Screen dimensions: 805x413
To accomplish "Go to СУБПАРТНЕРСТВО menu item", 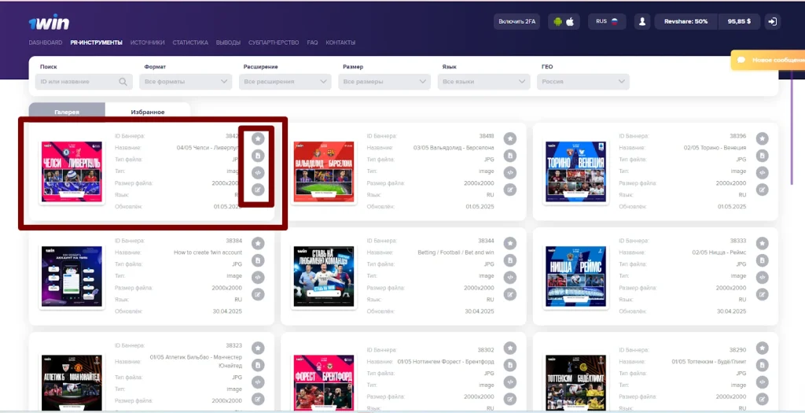I will 274,42.
